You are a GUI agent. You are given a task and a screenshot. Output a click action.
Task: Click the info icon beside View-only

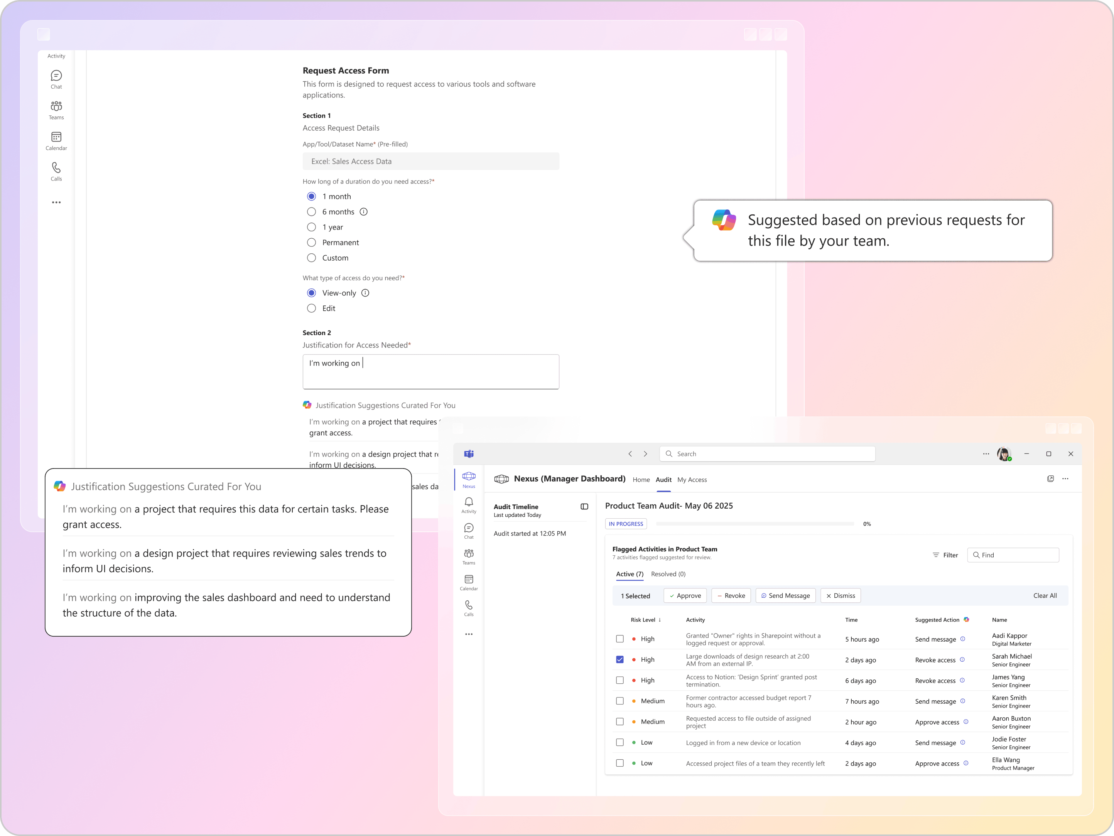coord(365,292)
